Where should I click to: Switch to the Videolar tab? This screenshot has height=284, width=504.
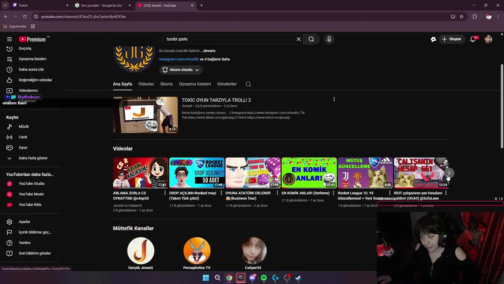click(x=146, y=84)
